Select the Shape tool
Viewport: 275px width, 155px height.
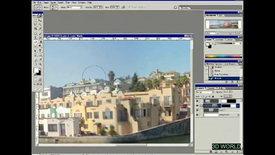[40, 55]
